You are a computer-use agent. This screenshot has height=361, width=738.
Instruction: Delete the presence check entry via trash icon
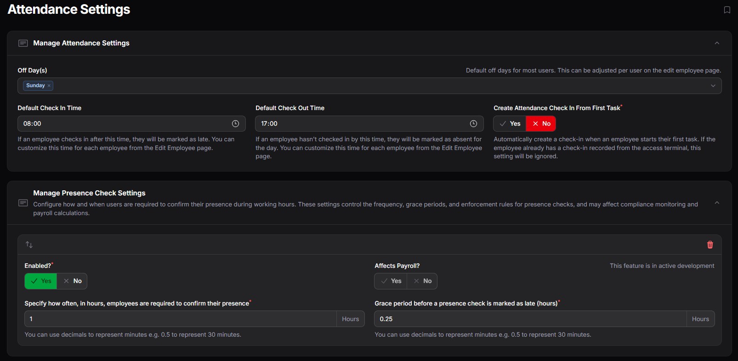(x=710, y=245)
